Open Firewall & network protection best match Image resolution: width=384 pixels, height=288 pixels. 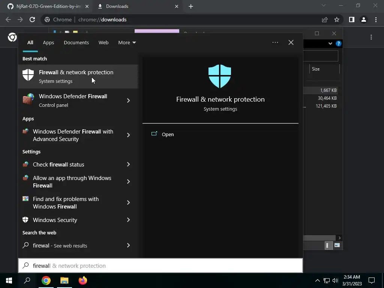(78, 76)
